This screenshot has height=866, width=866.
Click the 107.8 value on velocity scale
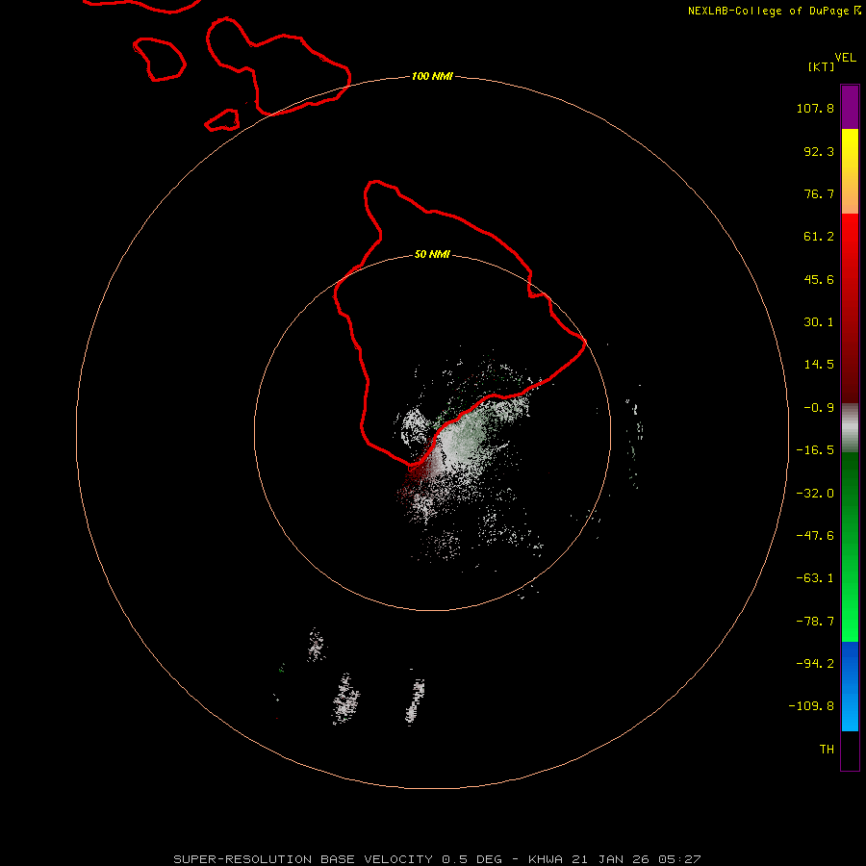click(815, 108)
